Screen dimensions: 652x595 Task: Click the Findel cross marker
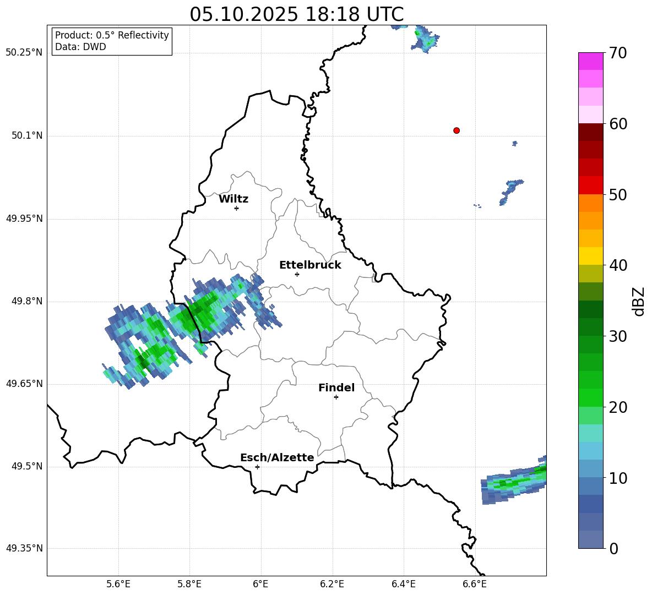point(336,397)
